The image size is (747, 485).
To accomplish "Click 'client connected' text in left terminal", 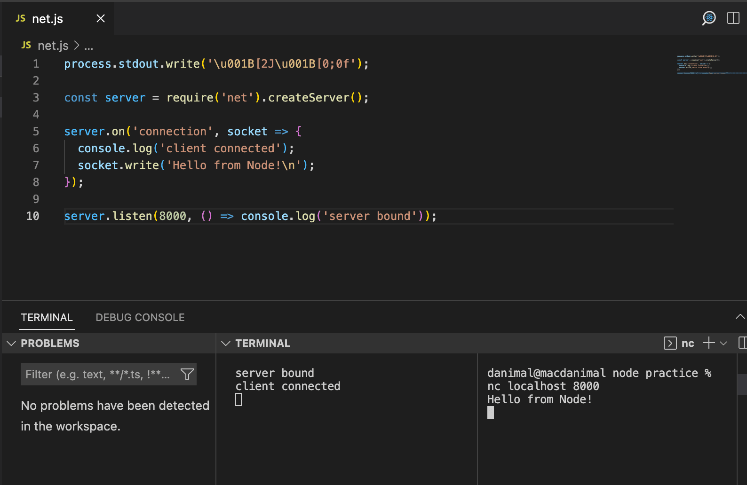I will point(288,386).
